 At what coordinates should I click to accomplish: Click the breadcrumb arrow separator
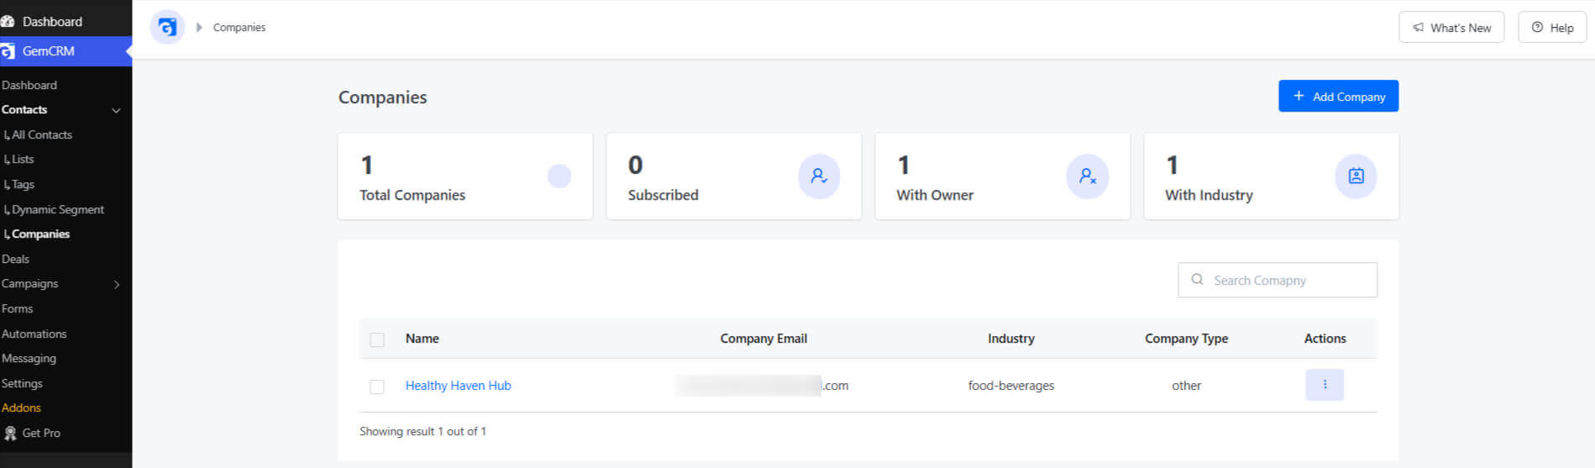tap(199, 28)
